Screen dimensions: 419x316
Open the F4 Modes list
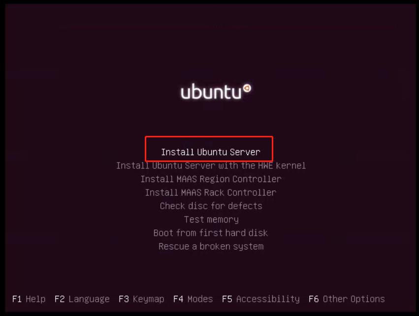193,299
